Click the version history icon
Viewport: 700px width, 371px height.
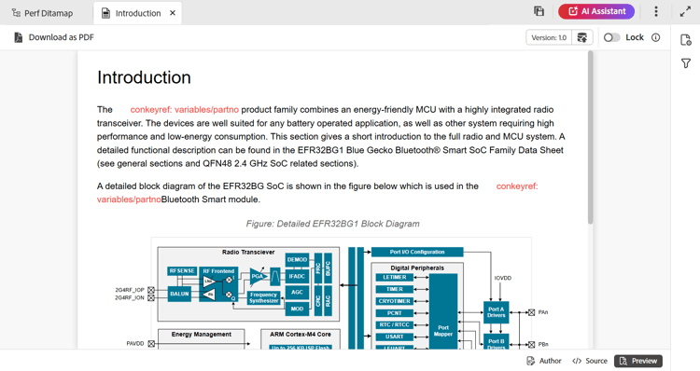coord(582,37)
